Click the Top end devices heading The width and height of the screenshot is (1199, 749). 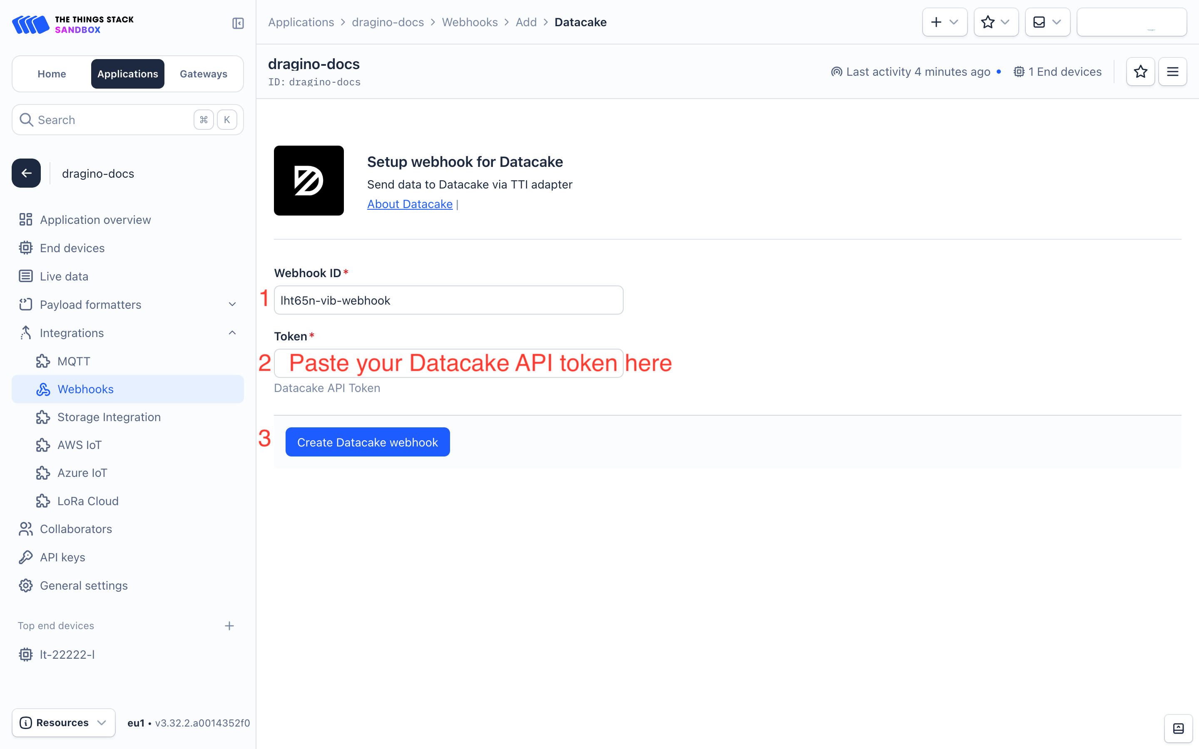coord(56,626)
